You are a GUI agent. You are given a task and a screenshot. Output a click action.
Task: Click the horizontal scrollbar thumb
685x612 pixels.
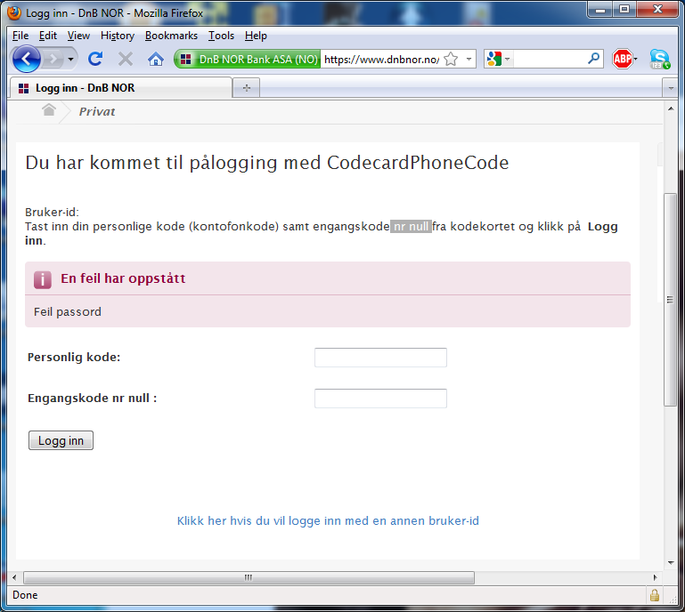249,577
